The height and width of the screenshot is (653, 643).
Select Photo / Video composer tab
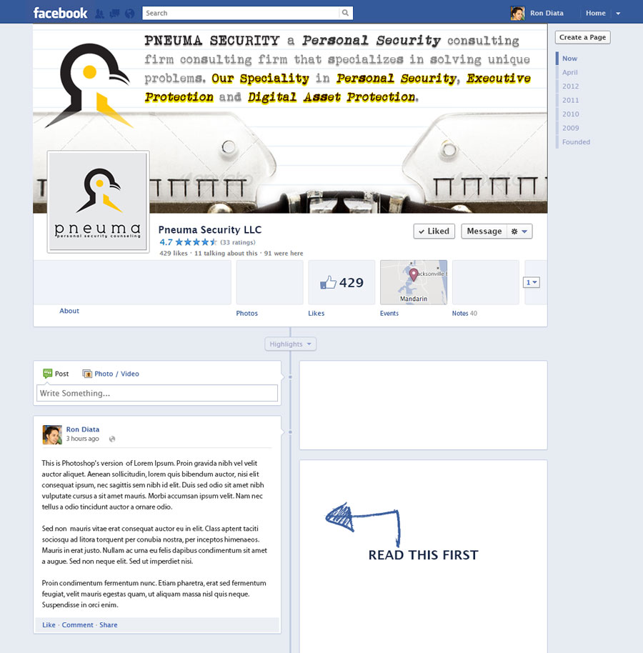click(x=111, y=374)
